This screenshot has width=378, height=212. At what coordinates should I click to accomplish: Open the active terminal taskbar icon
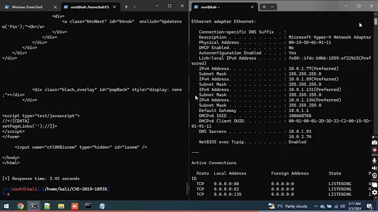pos(34,206)
